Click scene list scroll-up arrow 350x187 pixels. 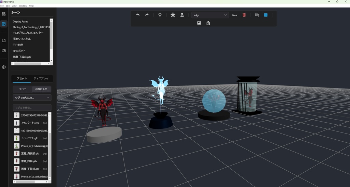[51, 20]
